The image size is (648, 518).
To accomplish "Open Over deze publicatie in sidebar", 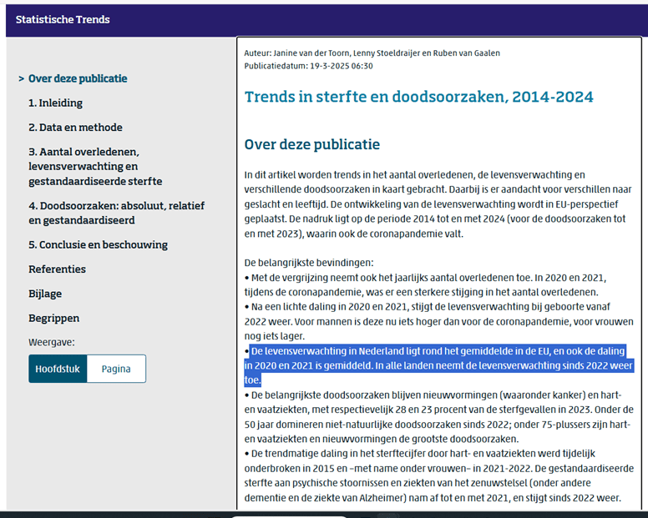I will [78, 79].
